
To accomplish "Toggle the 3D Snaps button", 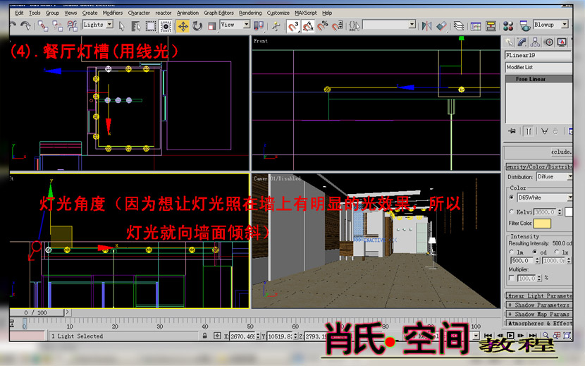I will coord(293,26).
